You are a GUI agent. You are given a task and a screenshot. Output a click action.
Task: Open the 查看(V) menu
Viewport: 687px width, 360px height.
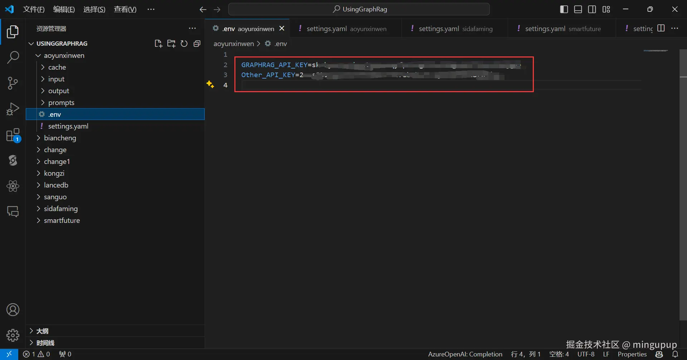tap(125, 10)
